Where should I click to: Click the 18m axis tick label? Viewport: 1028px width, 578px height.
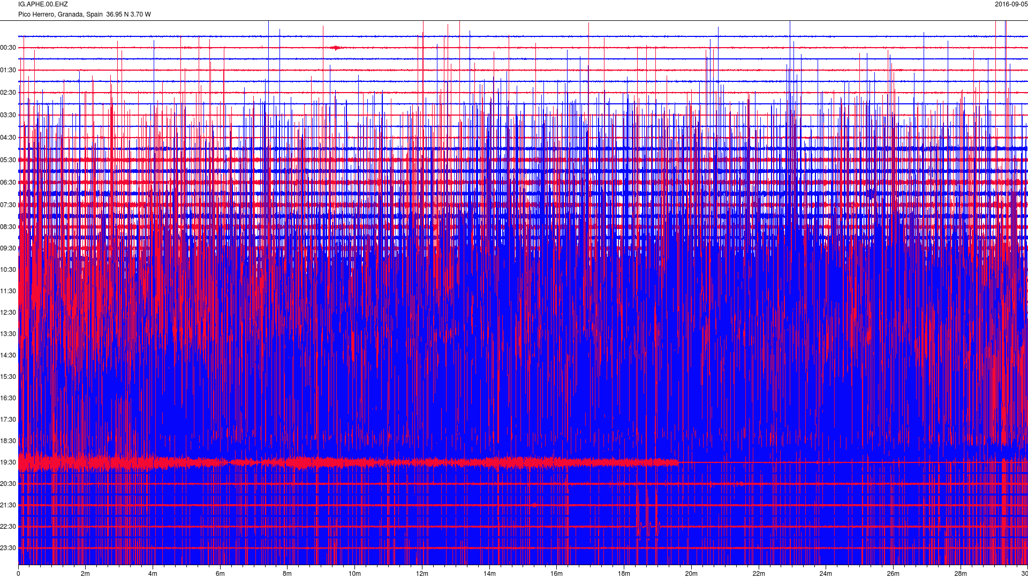tap(624, 574)
